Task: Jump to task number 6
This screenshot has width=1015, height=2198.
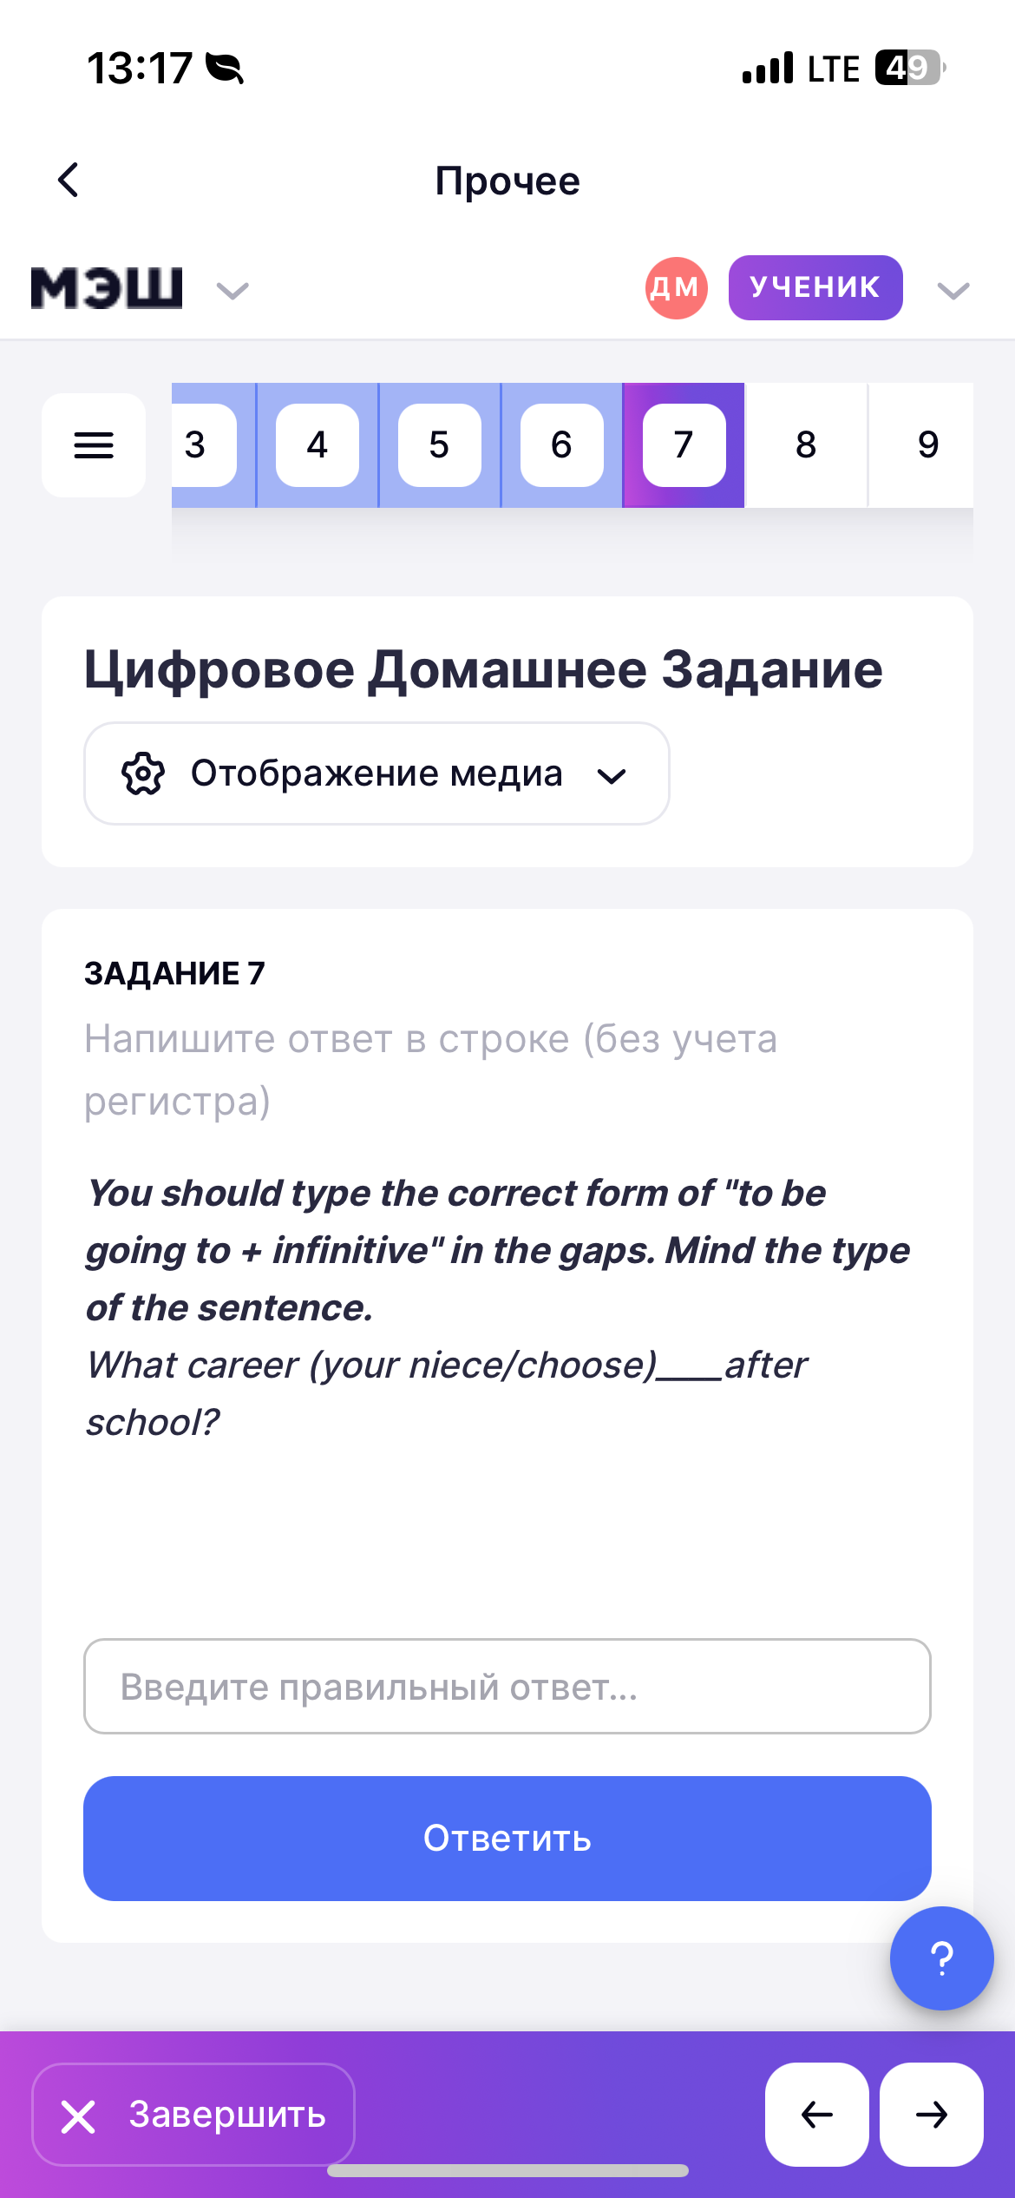Action: 561,445
